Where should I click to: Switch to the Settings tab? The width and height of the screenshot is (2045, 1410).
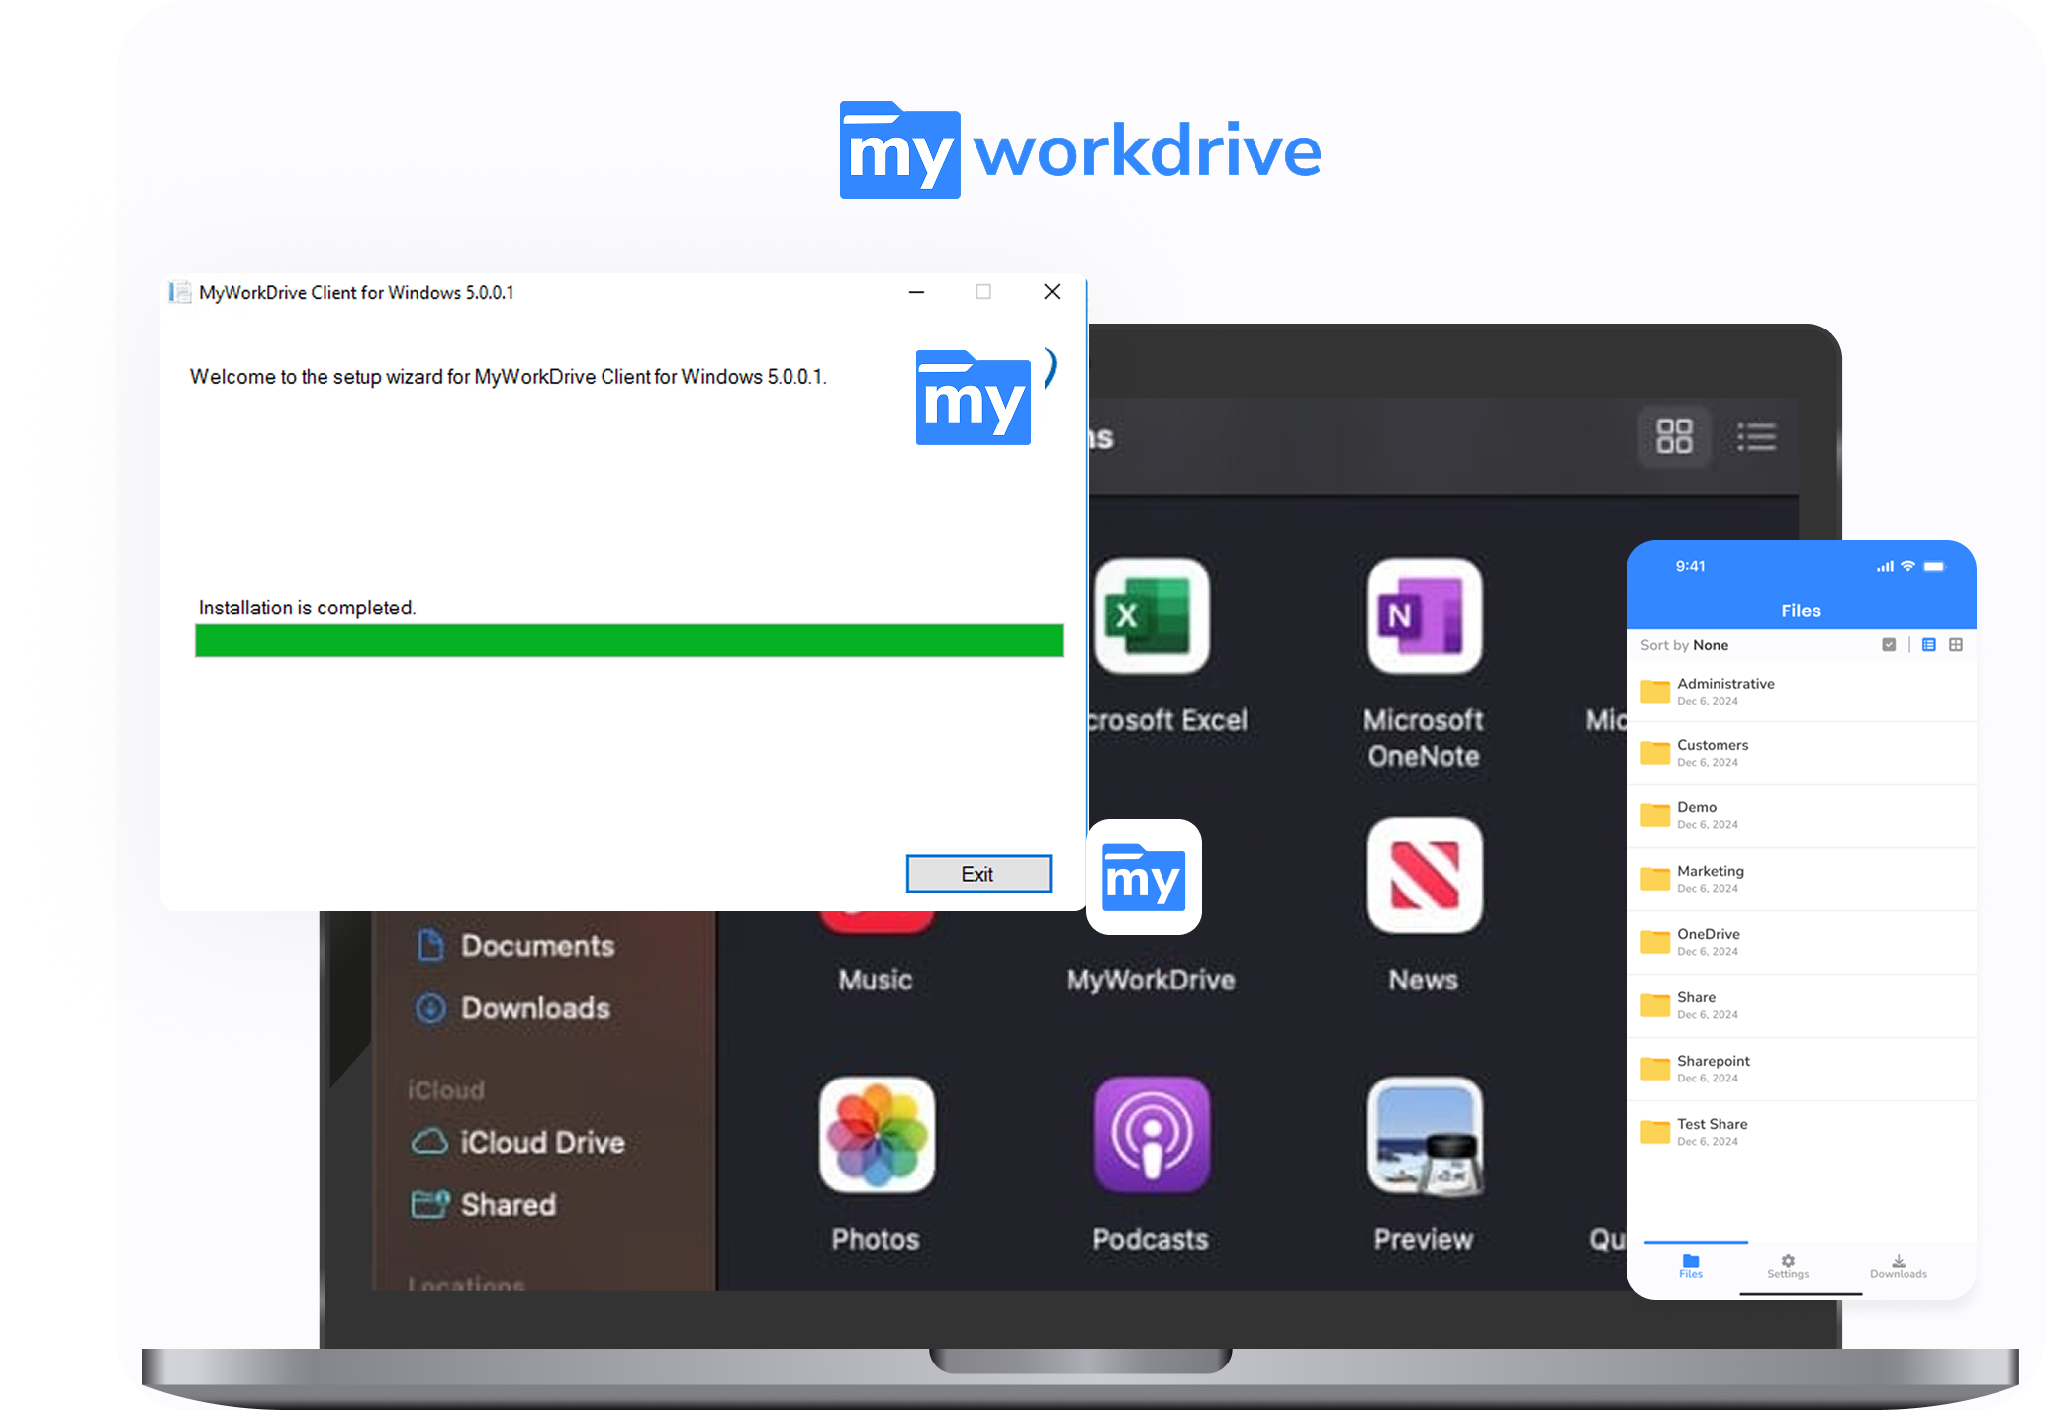[x=1787, y=1268]
